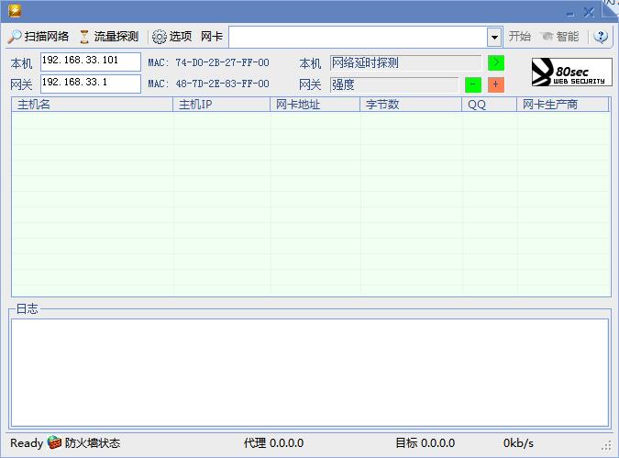Image resolution: width=619 pixels, height=458 pixels.
Task: Click the 80sec Web Security logo
Action: click(x=571, y=73)
